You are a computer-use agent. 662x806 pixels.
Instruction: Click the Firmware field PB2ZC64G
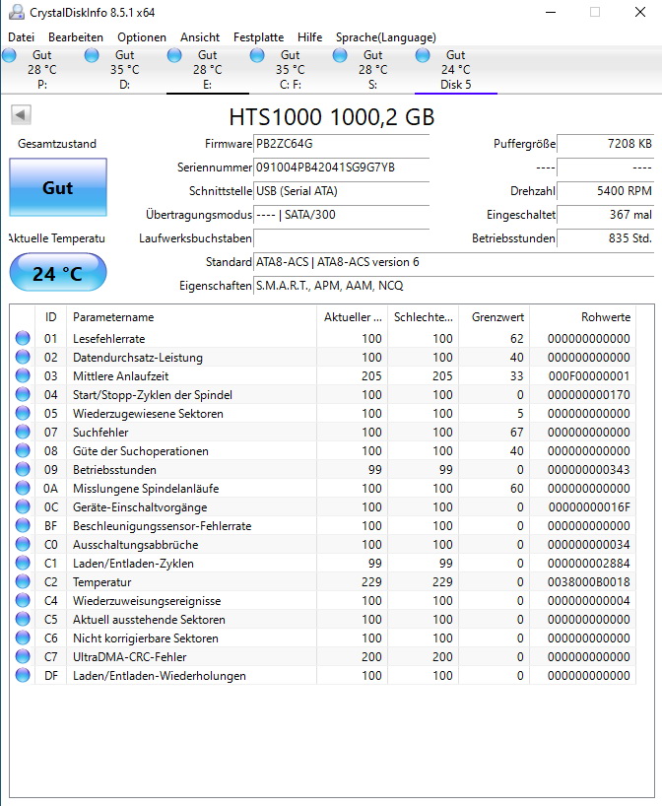(341, 144)
